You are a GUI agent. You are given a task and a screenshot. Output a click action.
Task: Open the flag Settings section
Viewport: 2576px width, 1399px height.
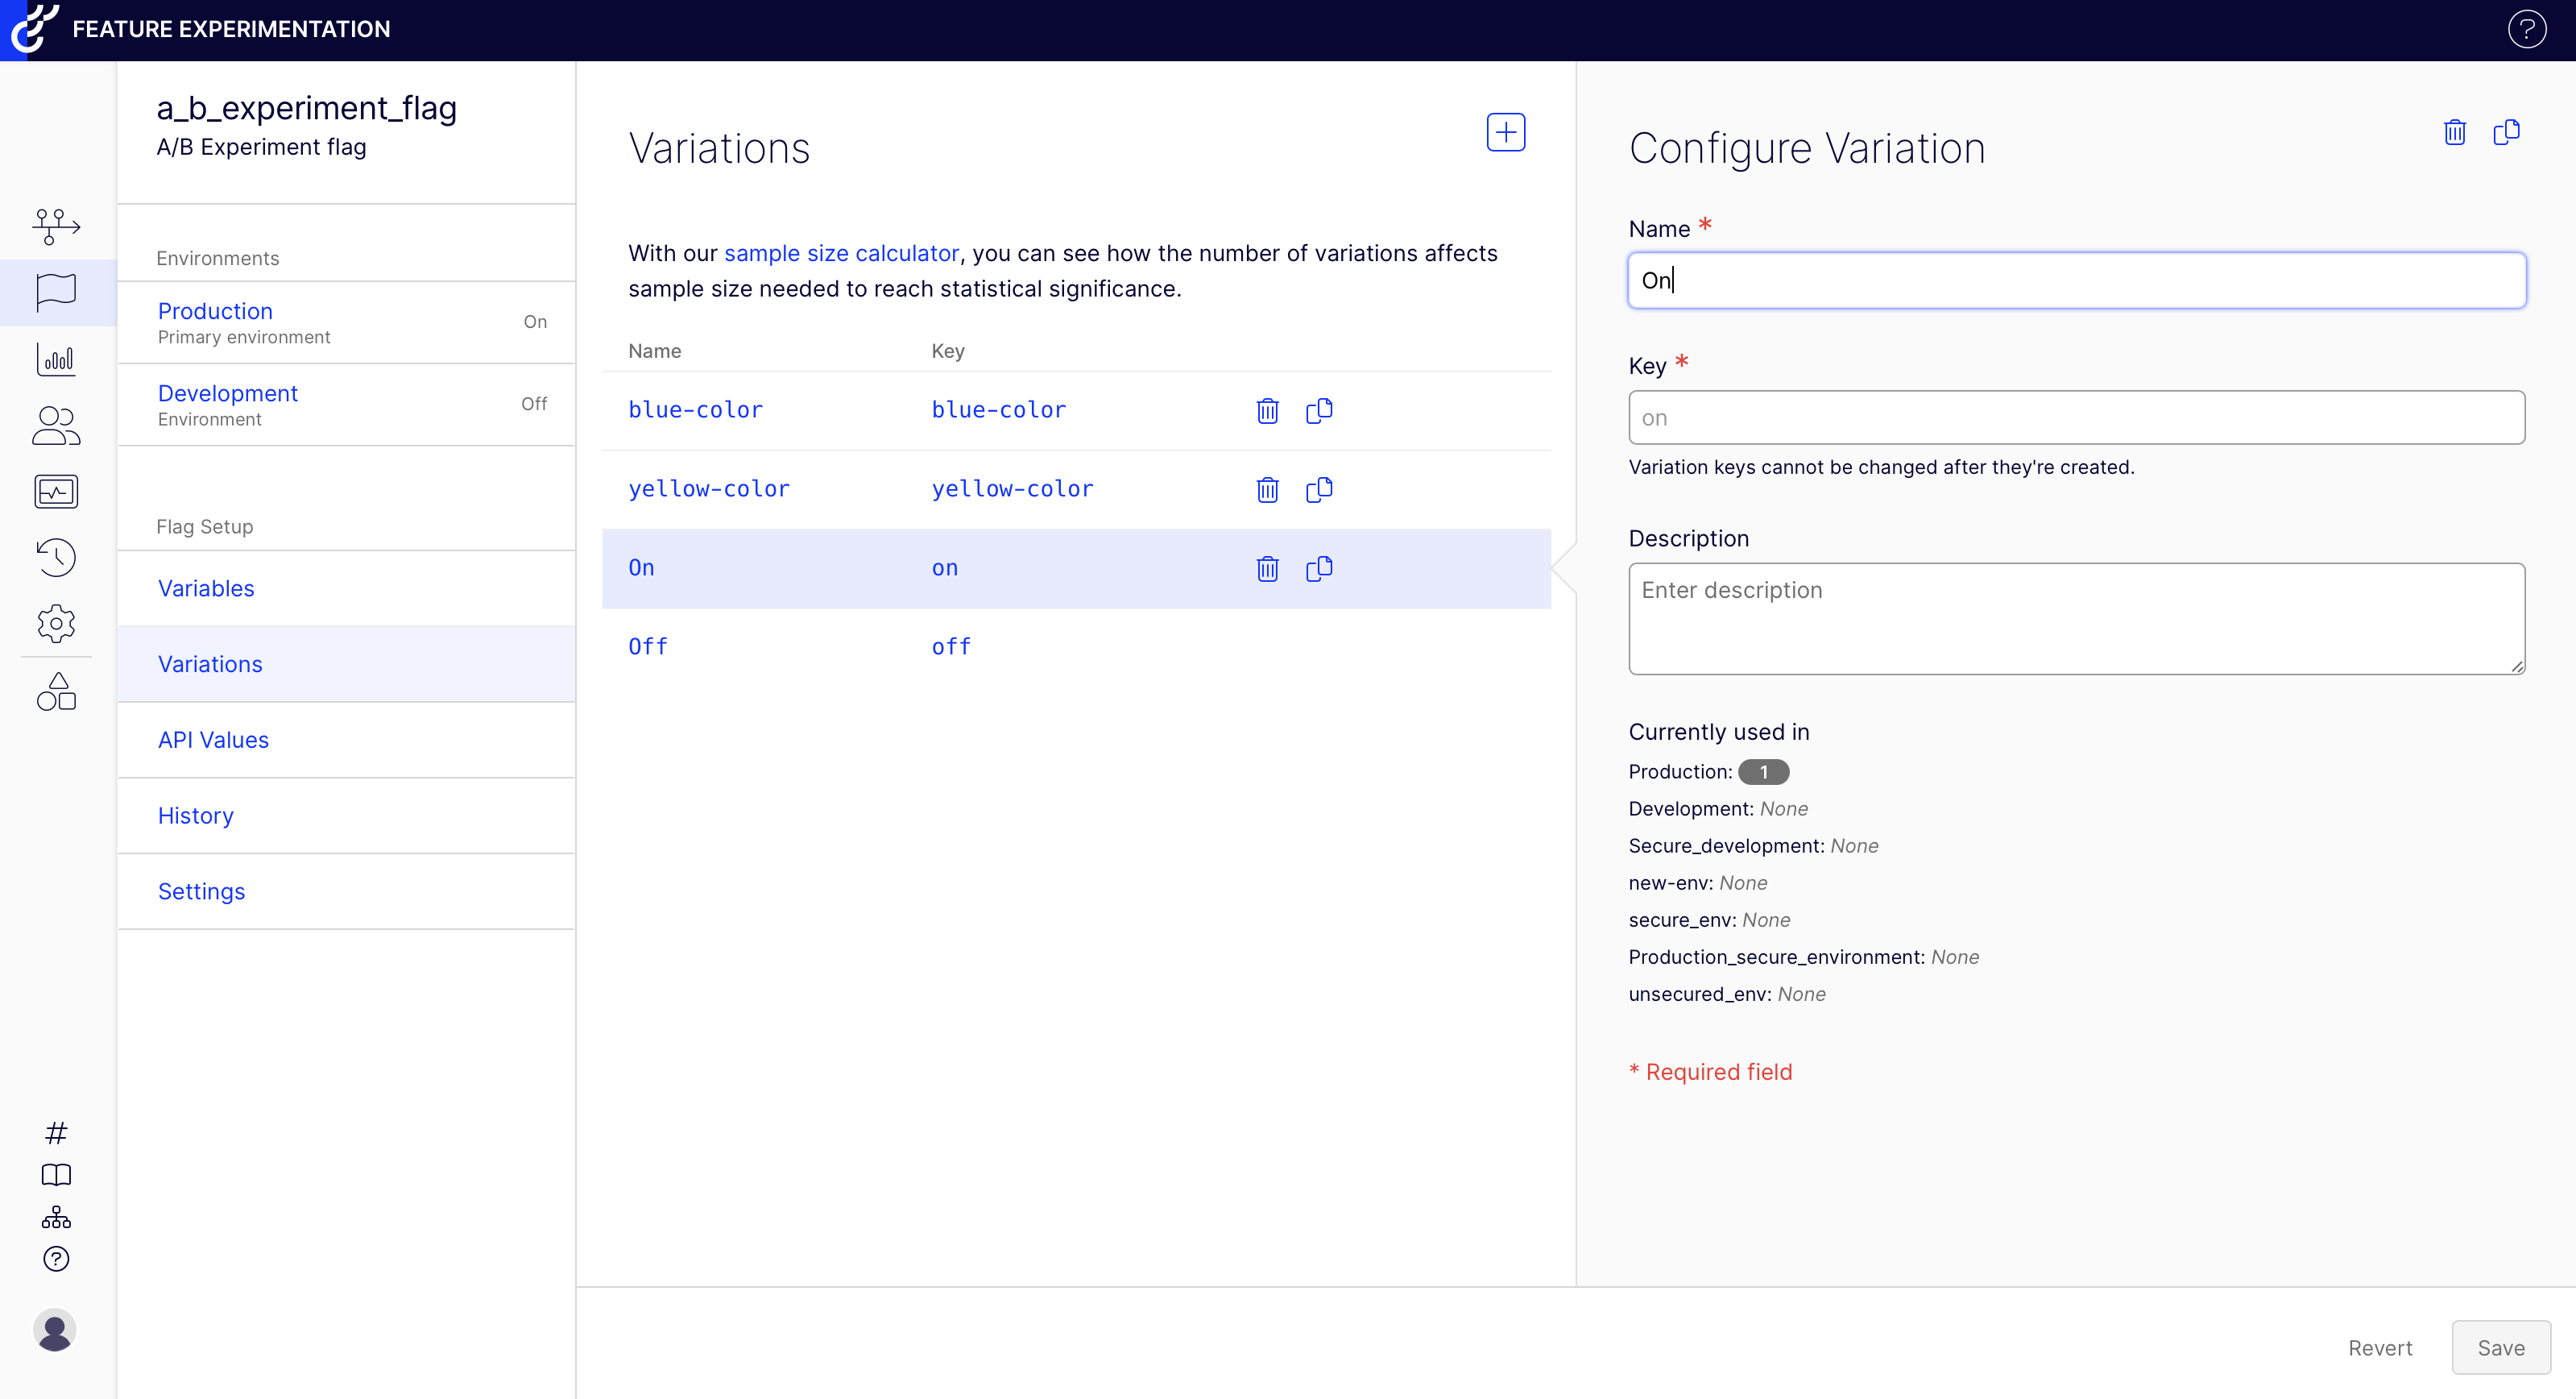tap(201, 890)
